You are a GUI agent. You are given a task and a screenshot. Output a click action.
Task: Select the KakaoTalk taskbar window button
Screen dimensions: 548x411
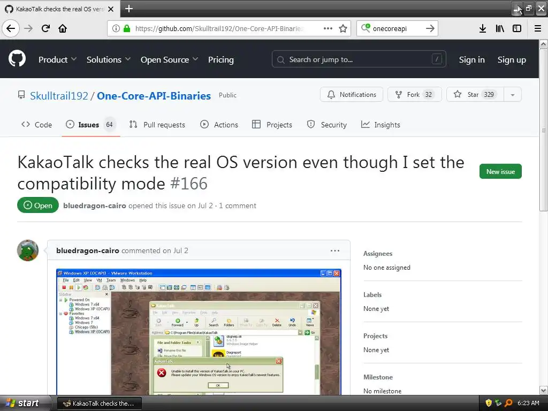coord(99,404)
